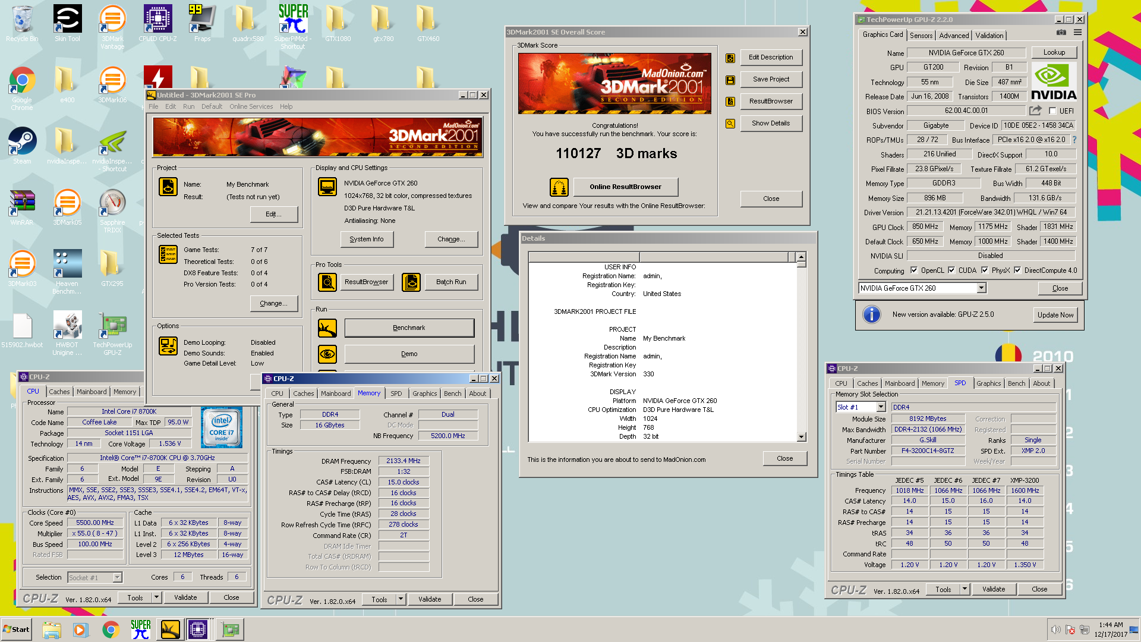Open Mainboard tab in left CPU-Z window
This screenshot has height=642, width=1141.
[x=92, y=392]
